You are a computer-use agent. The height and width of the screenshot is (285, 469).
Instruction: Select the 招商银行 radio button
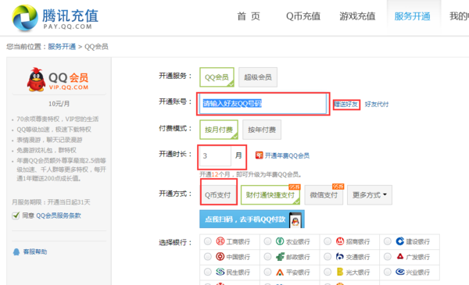pyautogui.click(x=328, y=241)
